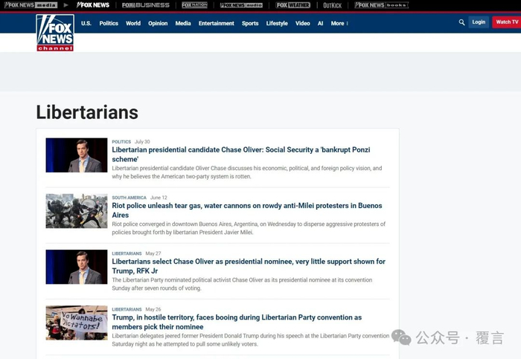Viewport: 521px width, 359px height.
Task: Go to the Sports nav section
Action: click(x=250, y=23)
